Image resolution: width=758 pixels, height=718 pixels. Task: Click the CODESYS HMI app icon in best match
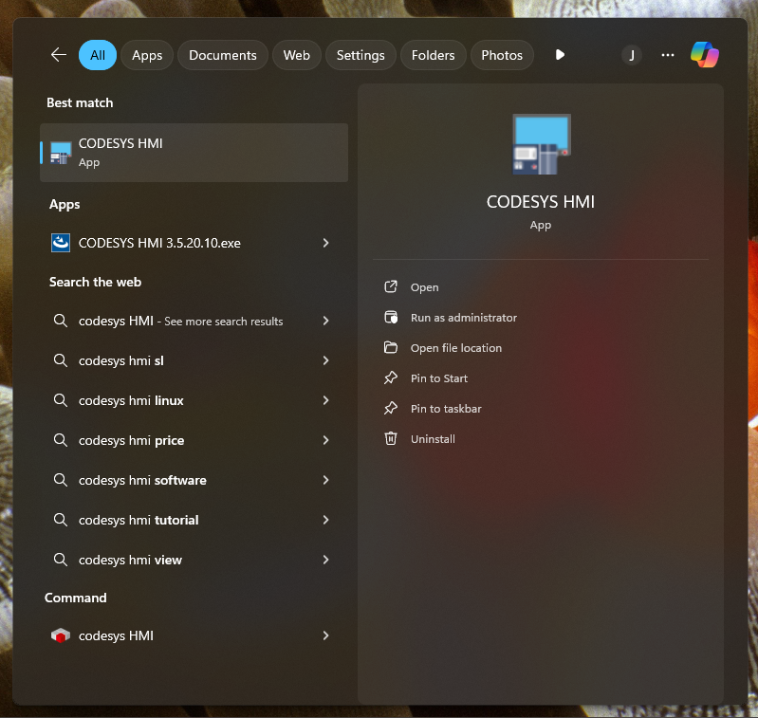pos(61,153)
